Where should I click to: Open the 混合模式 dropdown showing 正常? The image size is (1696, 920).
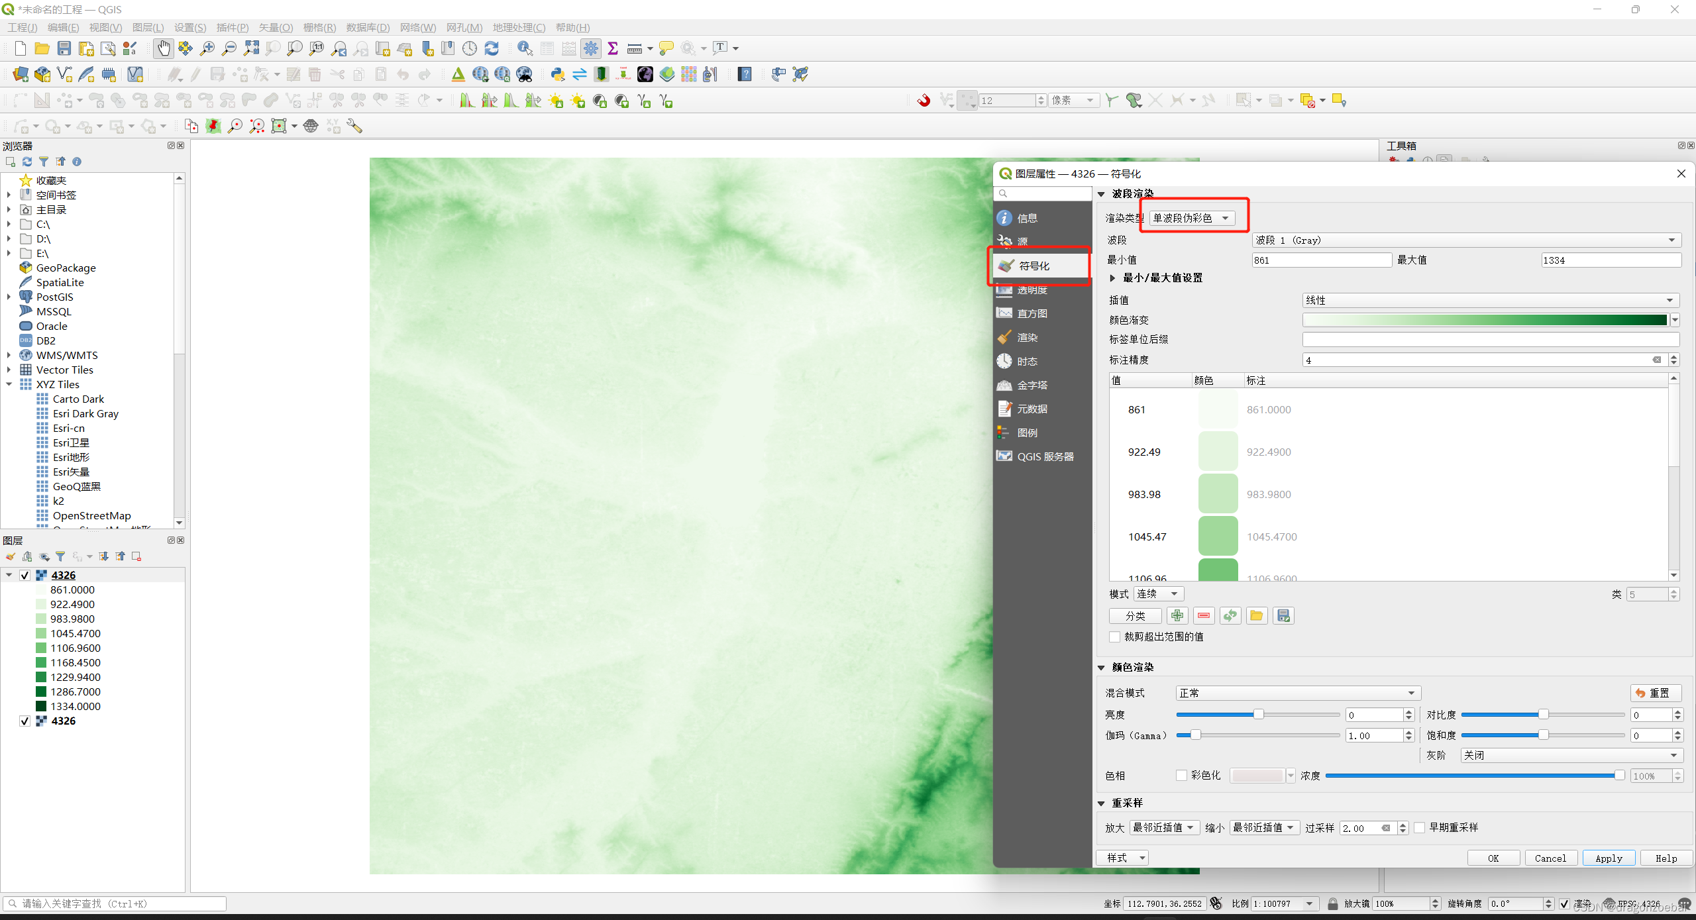(x=1297, y=692)
